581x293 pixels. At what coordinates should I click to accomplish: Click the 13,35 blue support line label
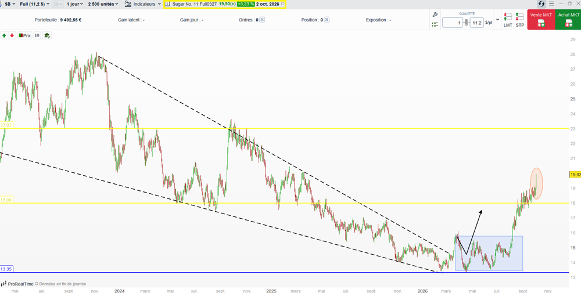click(6, 269)
